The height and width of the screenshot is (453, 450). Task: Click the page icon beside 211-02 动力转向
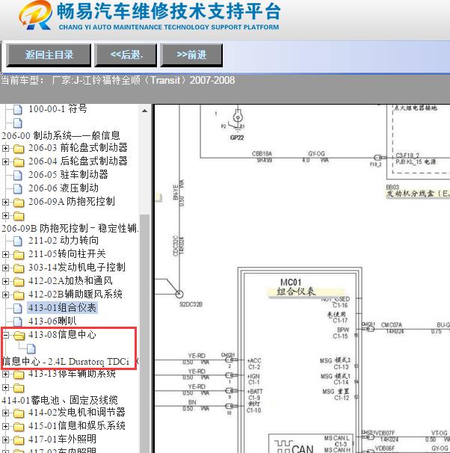[x=18, y=241]
